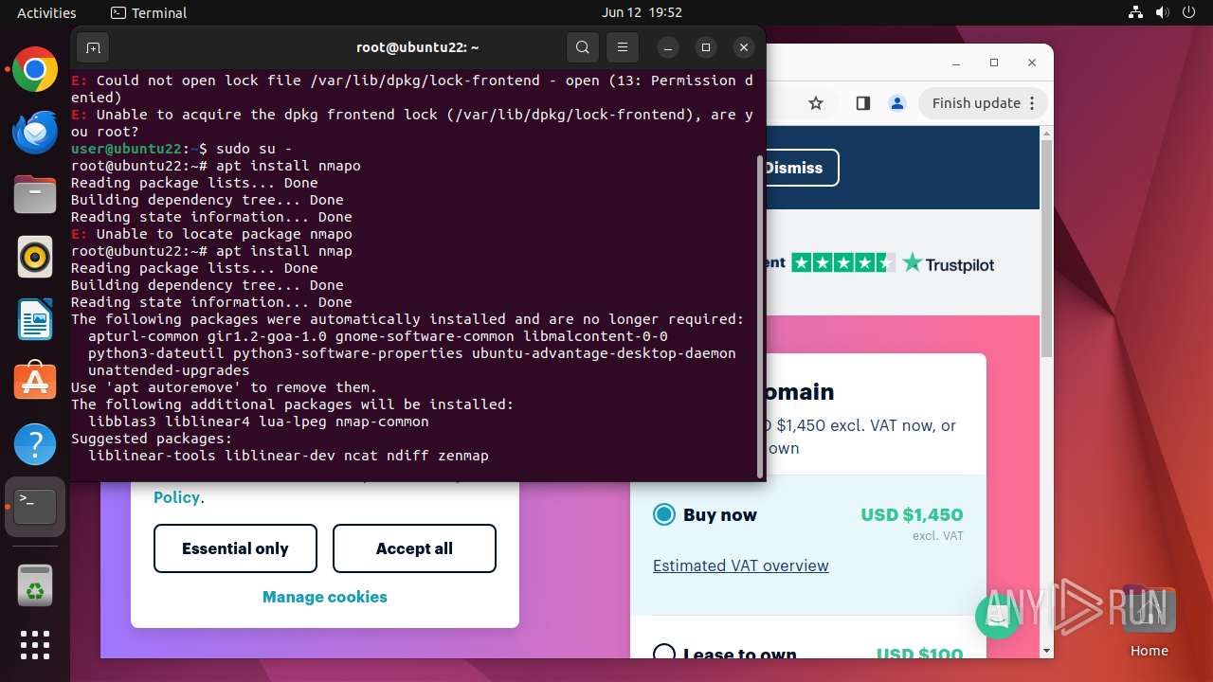Choose Essential only cookies
This screenshot has width=1213, height=682.
click(235, 548)
